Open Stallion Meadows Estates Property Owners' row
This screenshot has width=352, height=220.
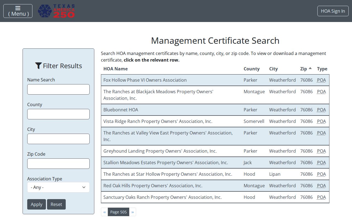coord(215,163)
